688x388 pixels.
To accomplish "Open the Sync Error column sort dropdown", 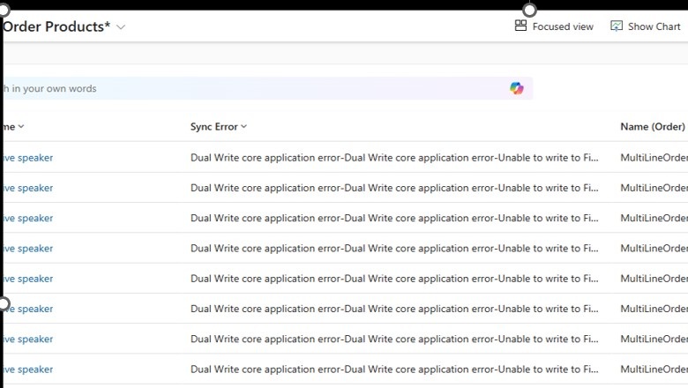I will (x=244, y=127).
